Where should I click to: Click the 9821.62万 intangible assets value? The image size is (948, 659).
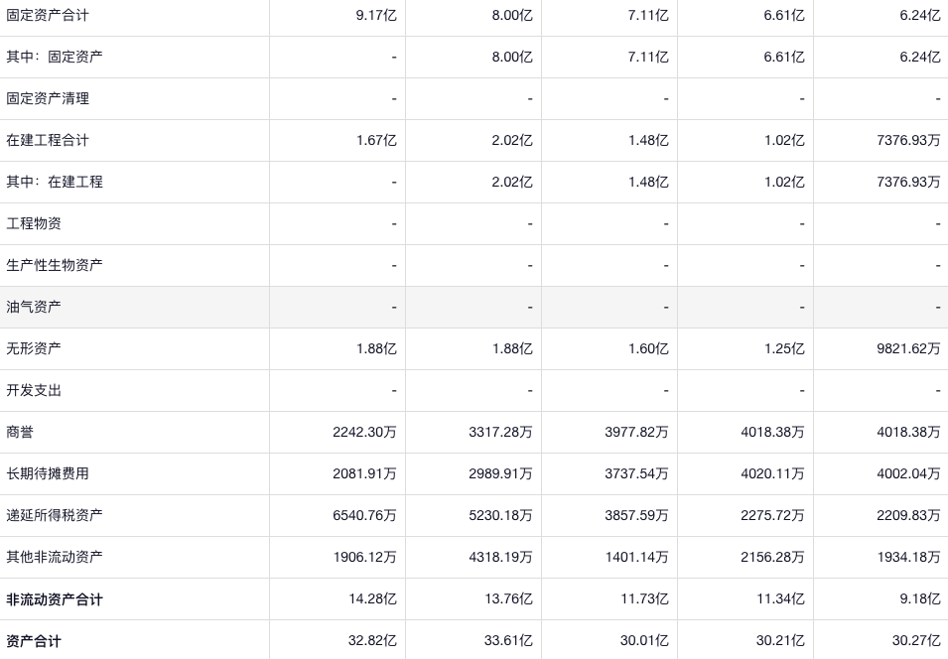tap(908, 348)
